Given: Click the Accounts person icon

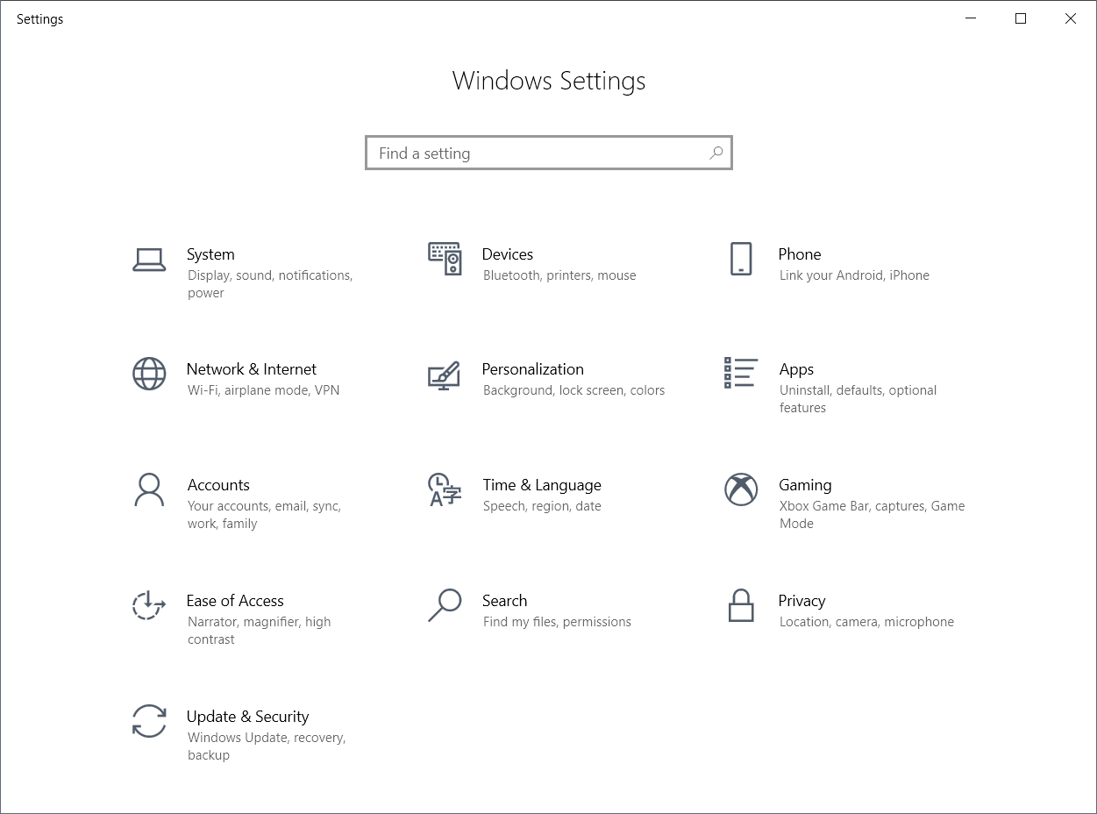Looking at the screenshot, I should 149,489.
